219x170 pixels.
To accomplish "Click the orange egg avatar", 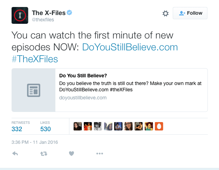I will click(x=159, y=126).
